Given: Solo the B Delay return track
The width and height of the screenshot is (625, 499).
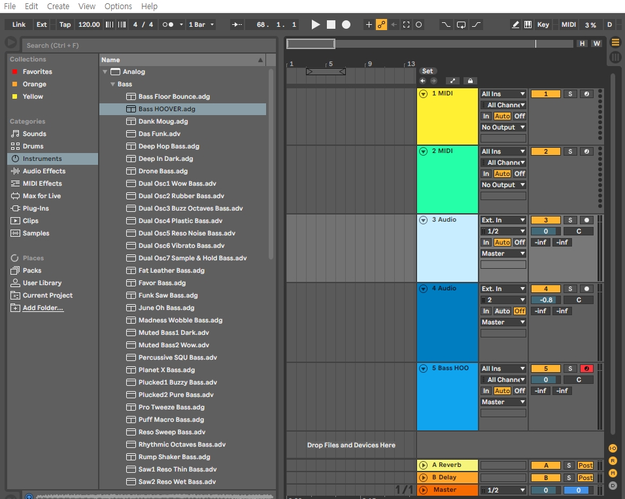Looking at the screenshot, I should click(x=569, y=478).
